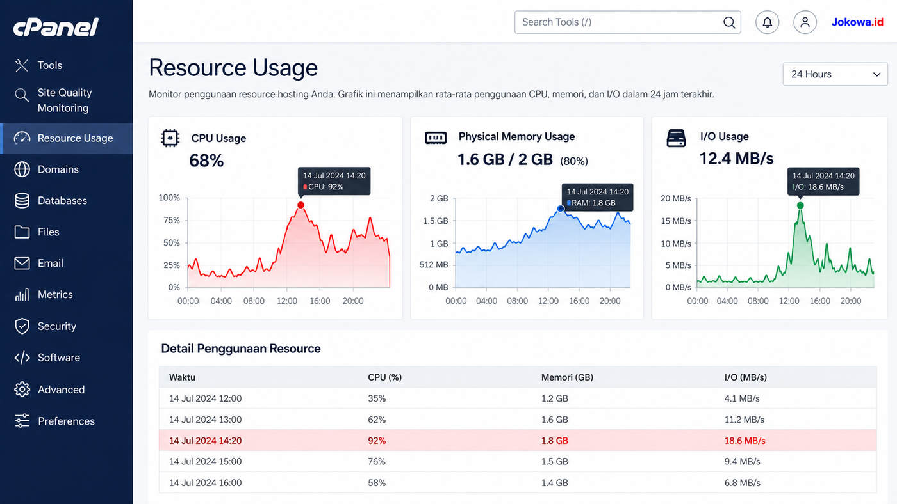Click the Site Quality Monitoring magnifier icon
897x504 pixels.
tap(22, 95)
